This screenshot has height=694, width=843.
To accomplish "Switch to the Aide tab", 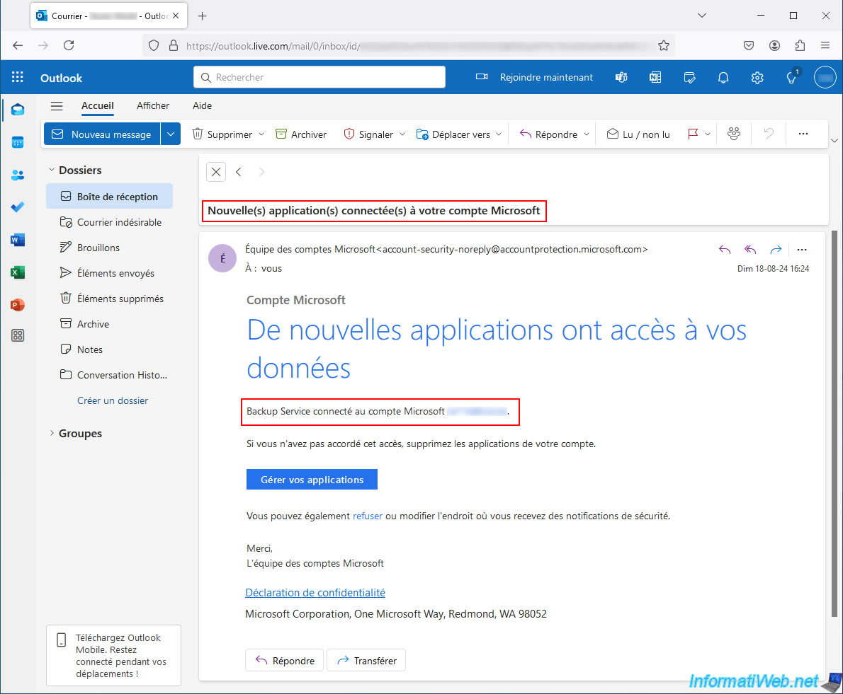I will point(202,105).
